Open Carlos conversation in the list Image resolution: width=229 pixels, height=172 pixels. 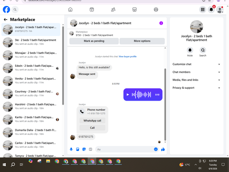click(31, 145)
